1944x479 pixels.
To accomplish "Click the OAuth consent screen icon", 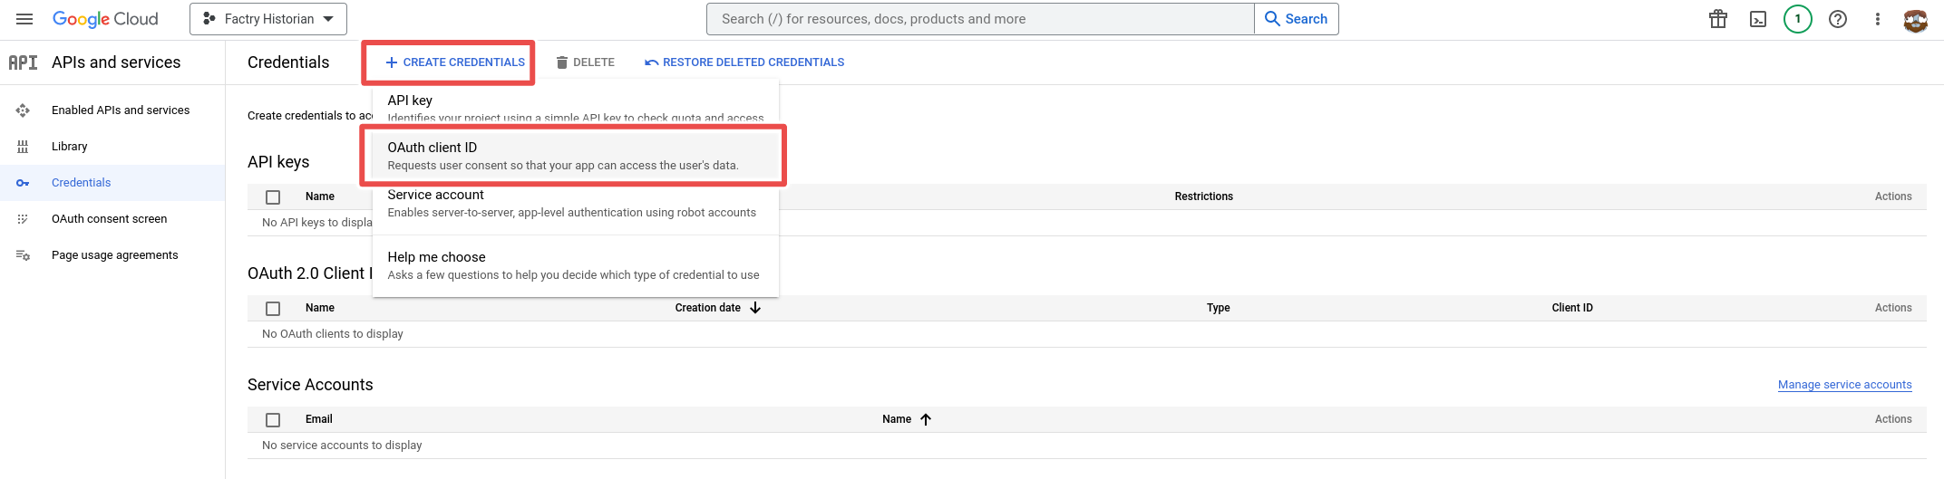I will pos(23,219).
